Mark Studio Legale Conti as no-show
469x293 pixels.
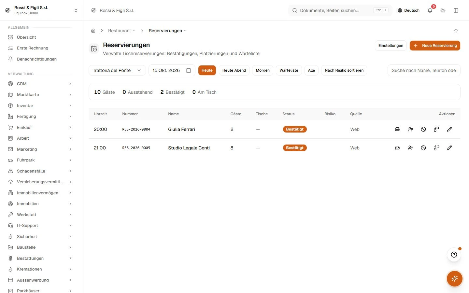coord(410,148)
